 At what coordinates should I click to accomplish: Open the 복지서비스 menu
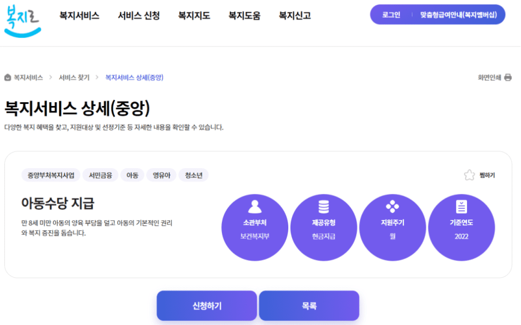[79, 16]
